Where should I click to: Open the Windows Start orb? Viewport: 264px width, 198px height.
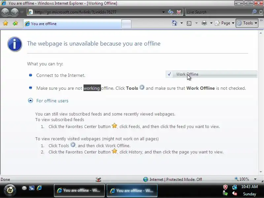click(x=10, y=190)
